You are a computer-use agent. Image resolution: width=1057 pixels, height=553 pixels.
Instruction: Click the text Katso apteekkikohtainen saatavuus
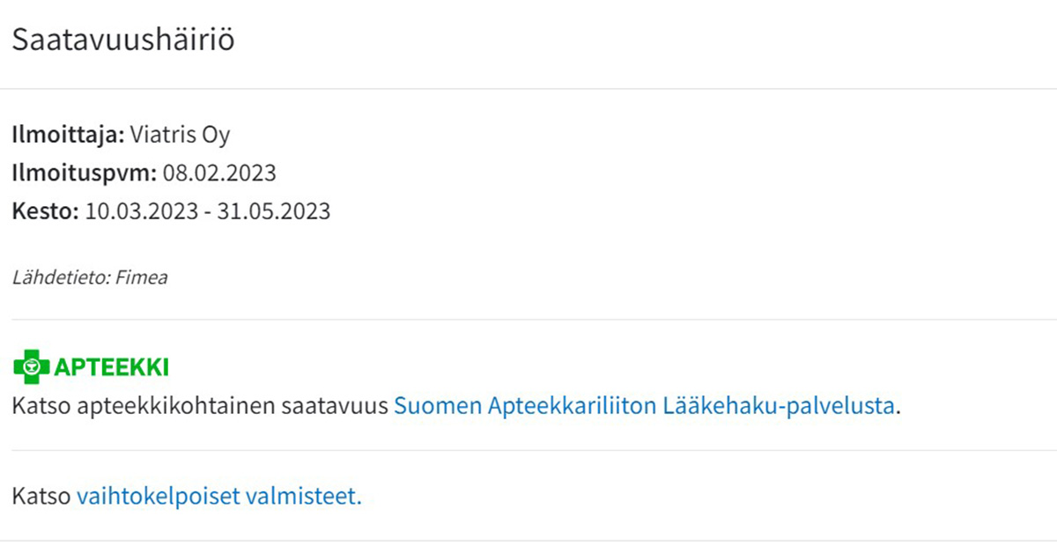200,406
